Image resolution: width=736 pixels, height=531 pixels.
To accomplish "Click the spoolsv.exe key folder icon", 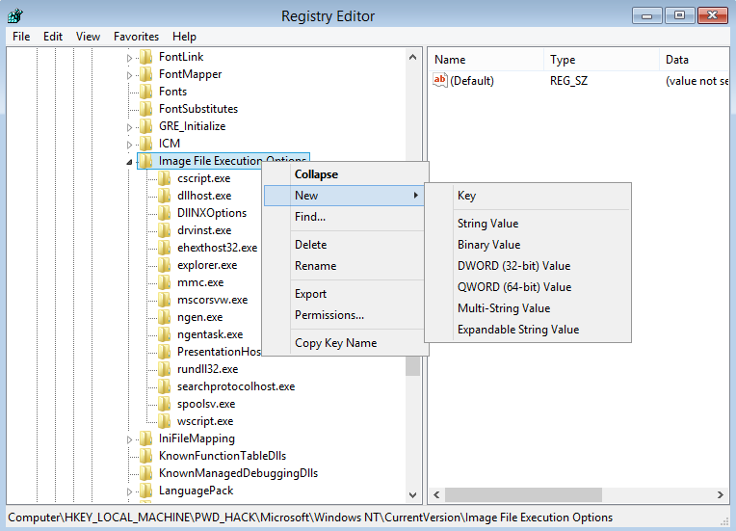I will [x=165, y=403].
